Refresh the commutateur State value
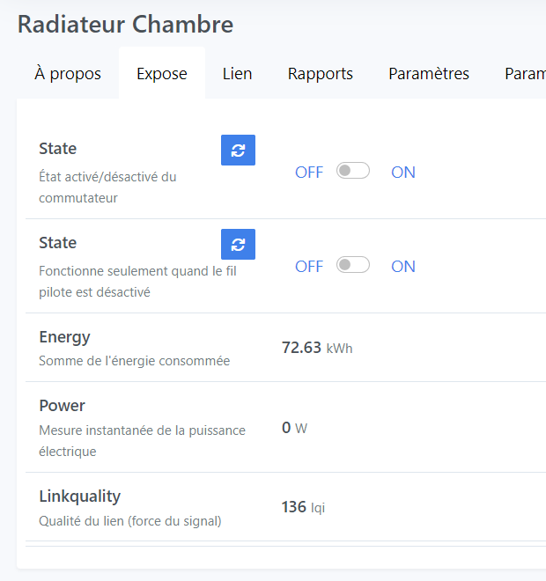 click(238, 151)
